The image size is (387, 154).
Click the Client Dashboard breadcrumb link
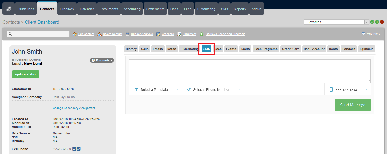tap(42, 22)
